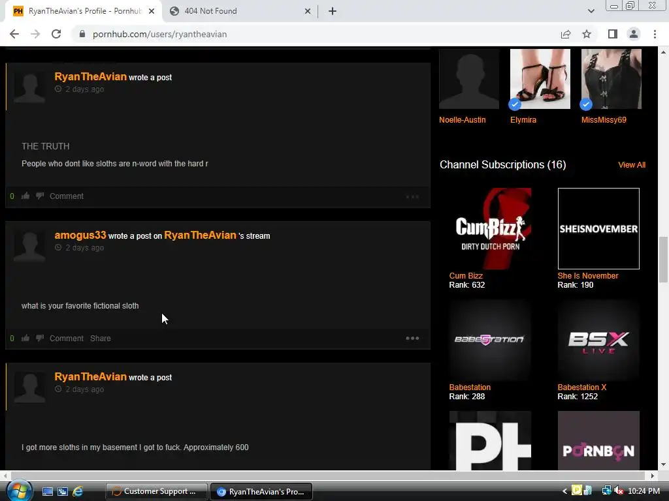The width and height of the screenshot is (669, 501).
Task: Click Switch Between Windows quick launch icon
Action: coord(63,492)
